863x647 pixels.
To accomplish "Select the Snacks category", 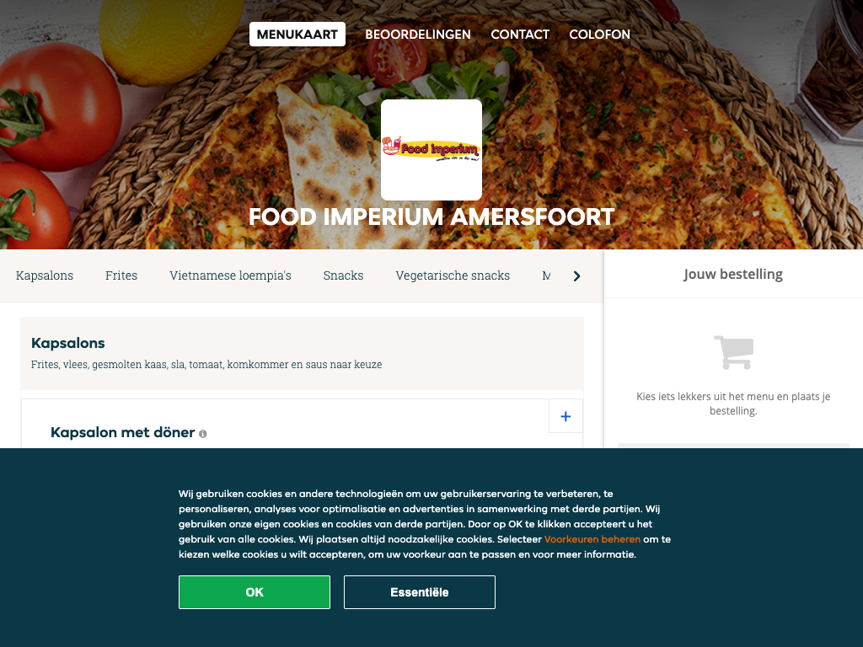I will [x=343, y=275].
